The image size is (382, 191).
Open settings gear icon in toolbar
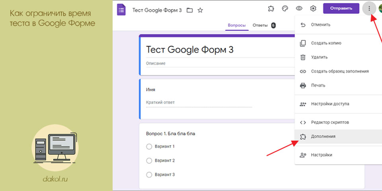[x=313, y=8]
